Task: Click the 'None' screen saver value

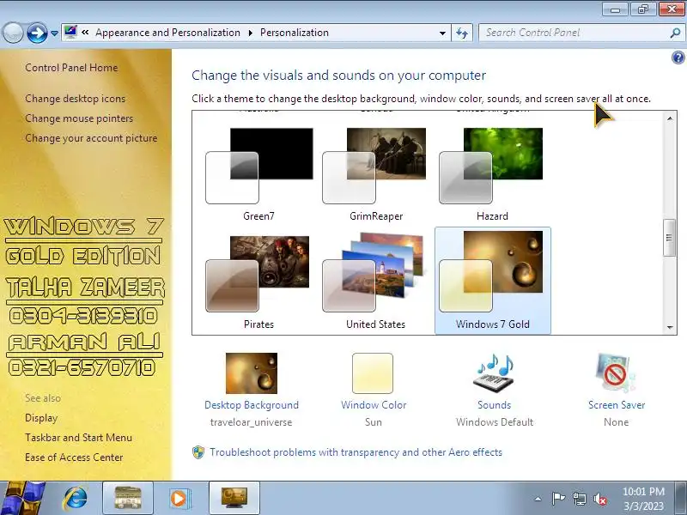Action: (616, 422)
